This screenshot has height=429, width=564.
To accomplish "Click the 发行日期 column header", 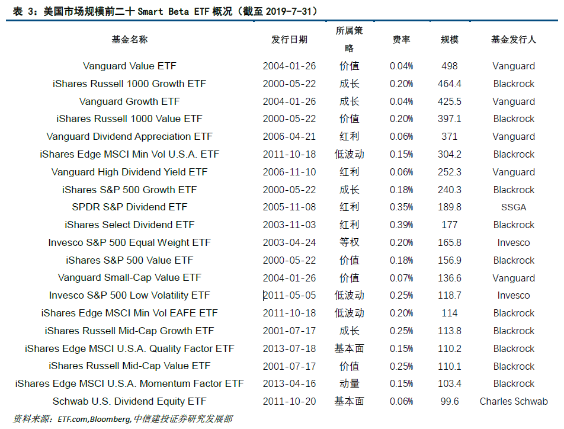I will [x=289, y=39].
